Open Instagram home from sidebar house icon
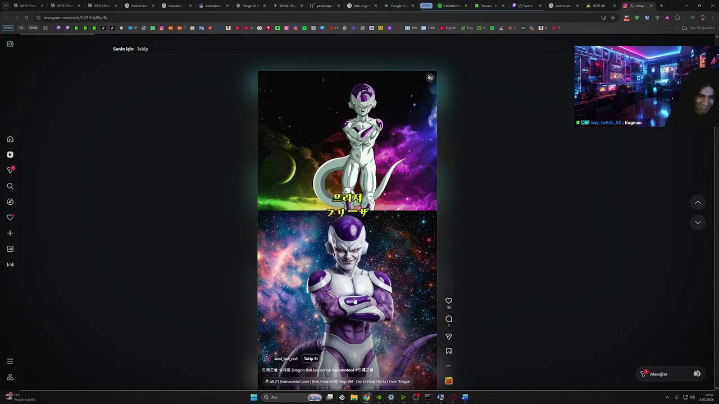The height and width of the screenshot is (404, 719). [10, 139]
